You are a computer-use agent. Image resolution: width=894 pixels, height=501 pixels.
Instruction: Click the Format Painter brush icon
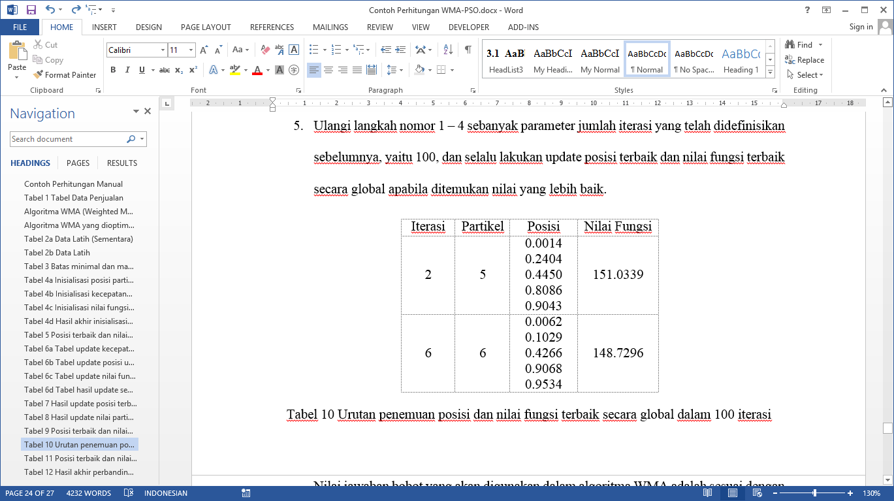tap(38, 75)
